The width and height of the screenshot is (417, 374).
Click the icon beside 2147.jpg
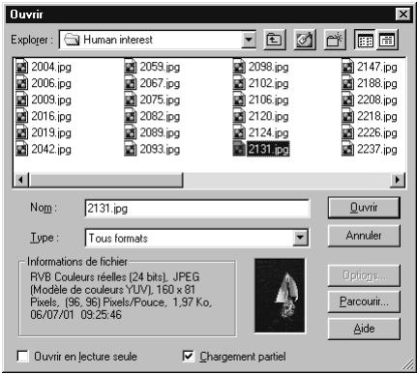(x=347, y=67)
